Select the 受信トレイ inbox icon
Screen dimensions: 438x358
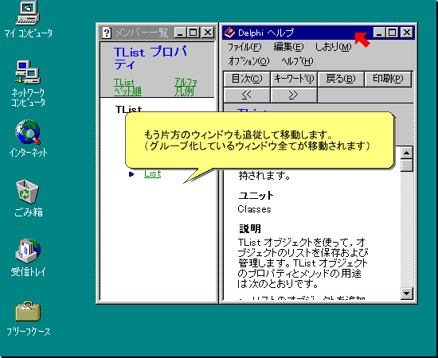(x=28, y=251)
